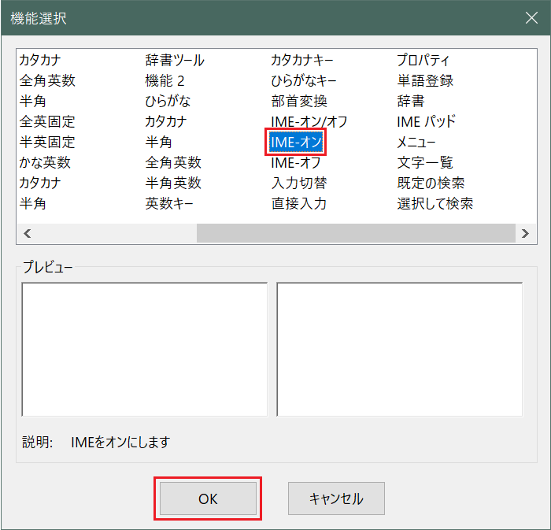Select IME パッド function
The width and height of the screenshot is (551, 530).
[427, 121]
